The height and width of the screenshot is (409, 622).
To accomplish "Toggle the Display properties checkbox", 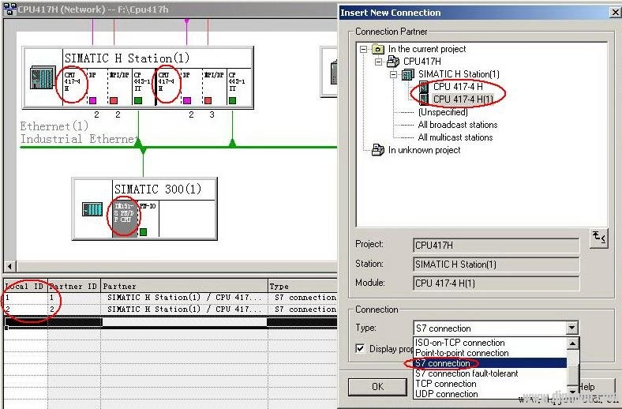I will [x=360, y=348].
